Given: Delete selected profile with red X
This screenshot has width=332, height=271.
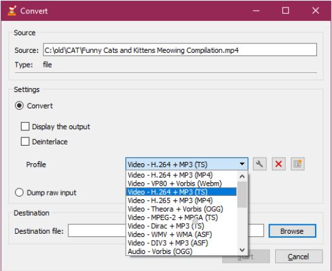Looking at the screenshot, I should tap(278, 164).
